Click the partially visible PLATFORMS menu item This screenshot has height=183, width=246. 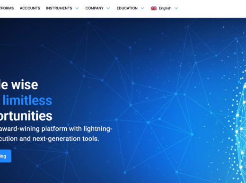pos(7,8)
